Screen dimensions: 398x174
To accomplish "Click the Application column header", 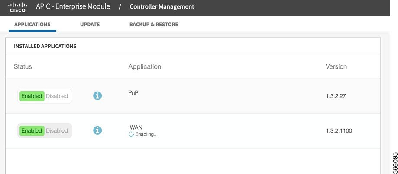I will pos(145,66).
